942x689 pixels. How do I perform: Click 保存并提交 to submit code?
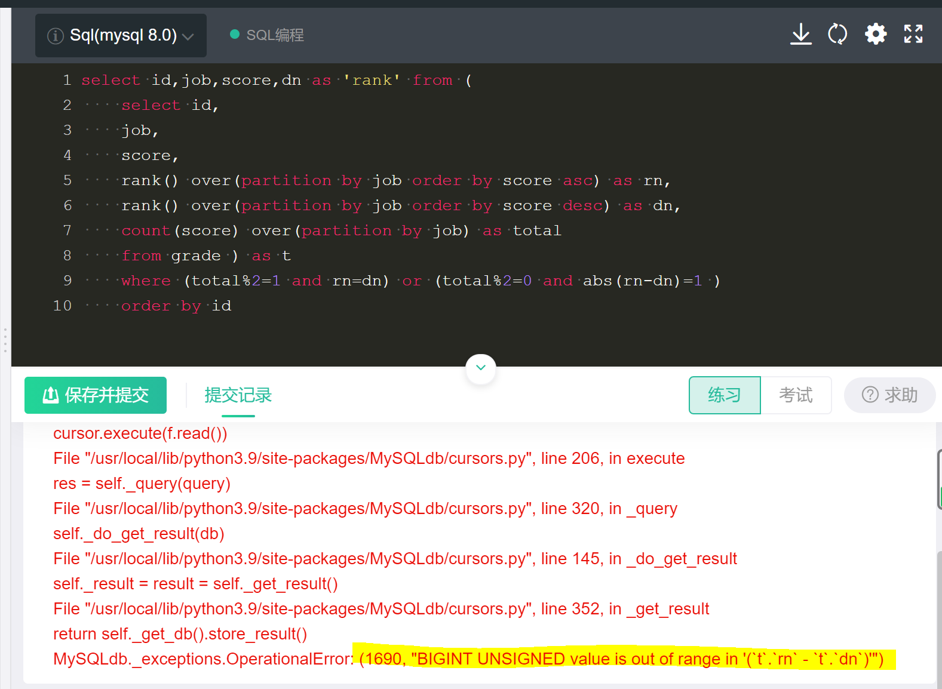point(96,395)
